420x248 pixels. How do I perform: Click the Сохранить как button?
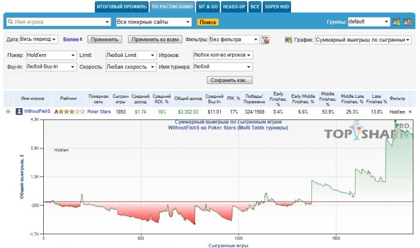pyautogui.click(x=230, y=80)
